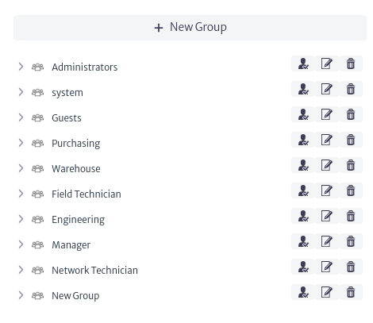373x323 pixels.
Task: Open user assignment for Administrators group
Action: tap(303, 63)
